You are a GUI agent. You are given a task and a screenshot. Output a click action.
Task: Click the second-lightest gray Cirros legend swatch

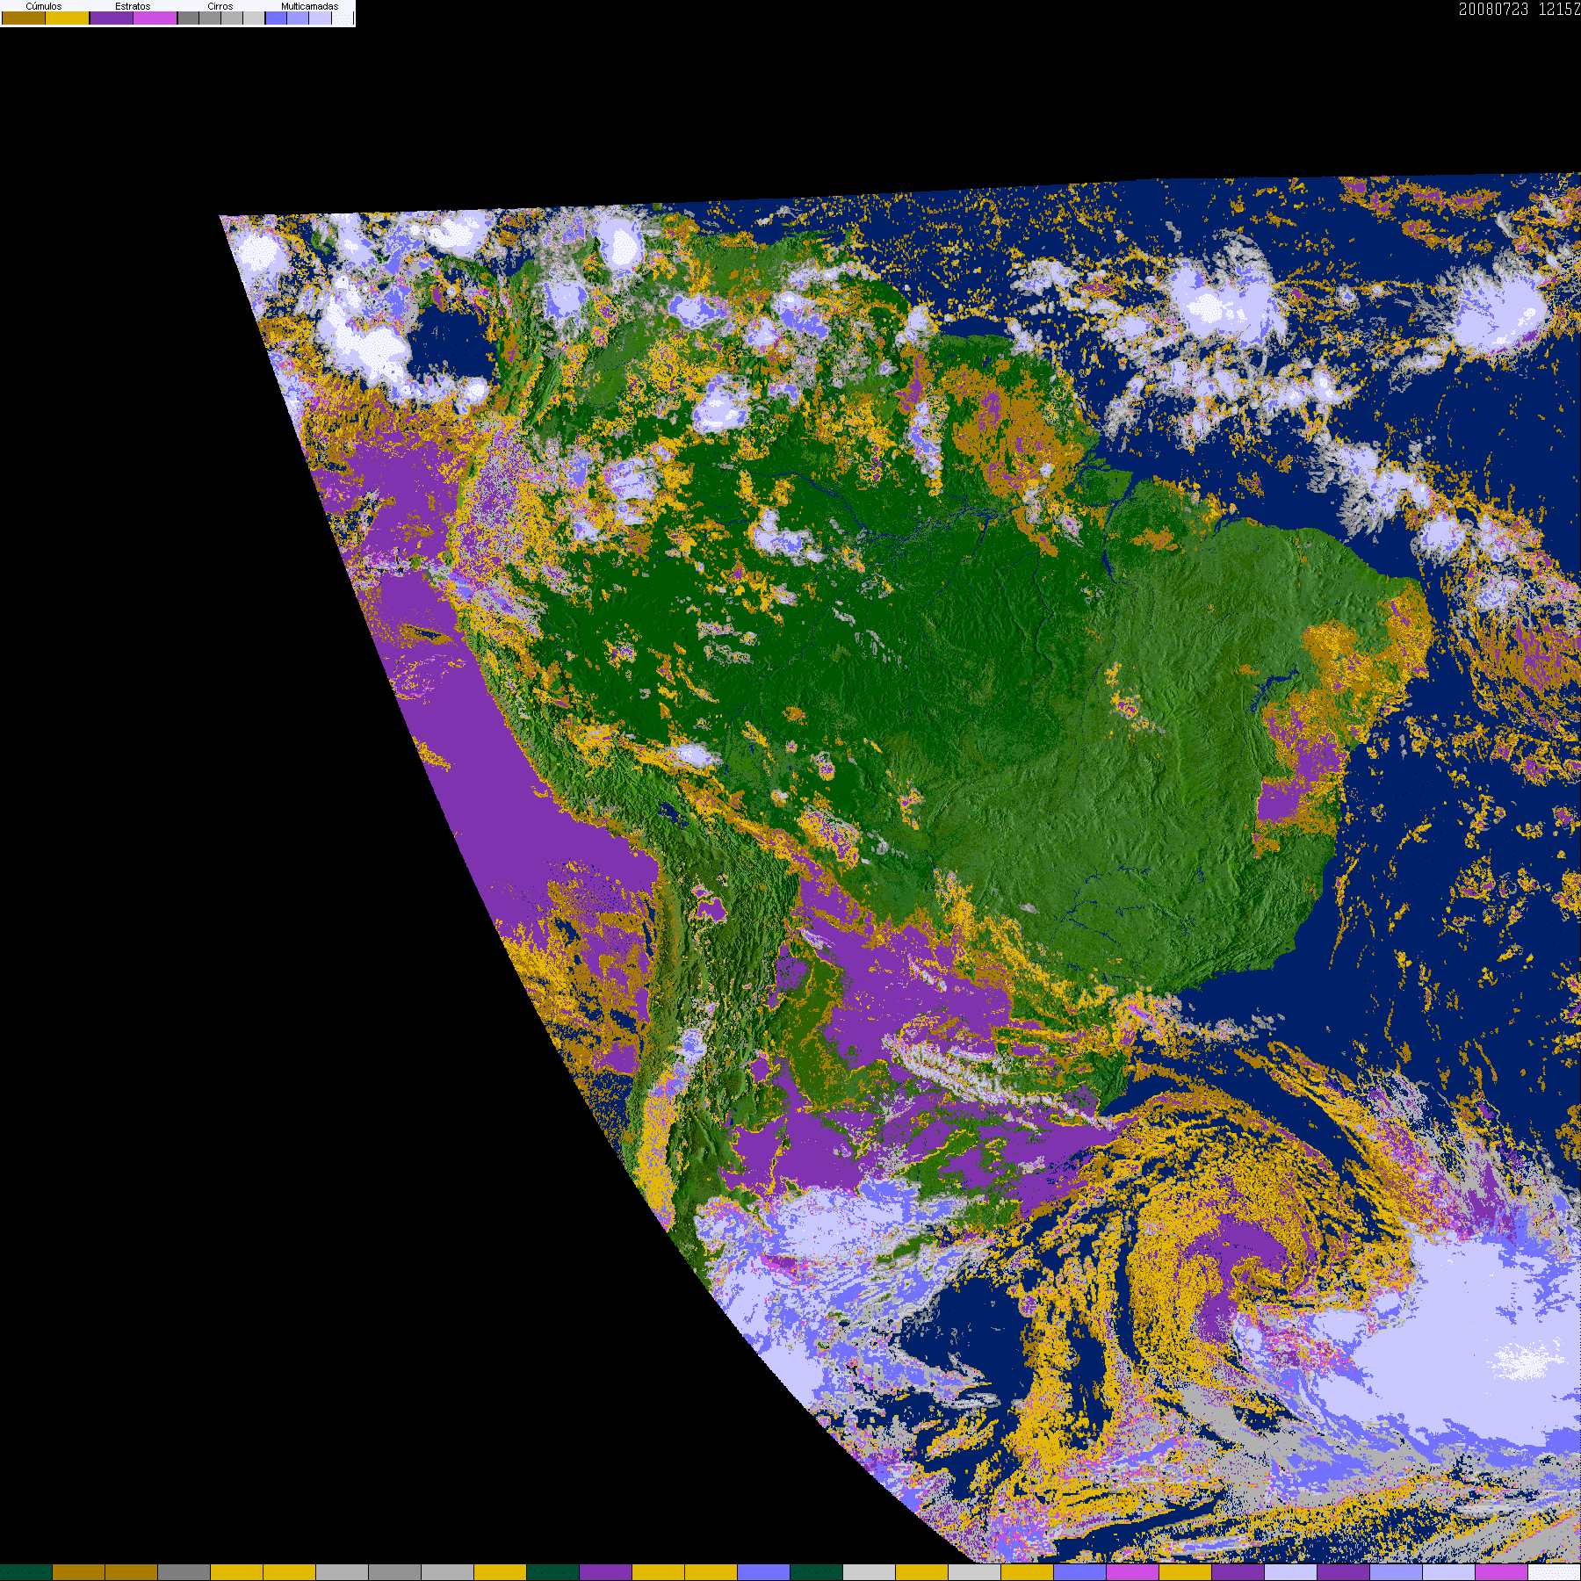tap(232, 18)
